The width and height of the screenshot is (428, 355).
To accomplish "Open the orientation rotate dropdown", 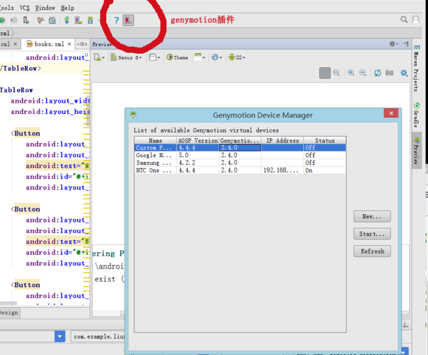I will 154,57.
